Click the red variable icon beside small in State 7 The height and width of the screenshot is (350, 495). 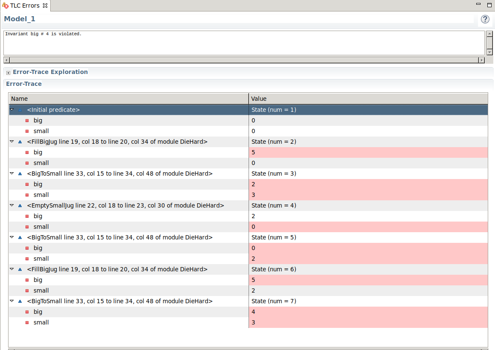27,322
